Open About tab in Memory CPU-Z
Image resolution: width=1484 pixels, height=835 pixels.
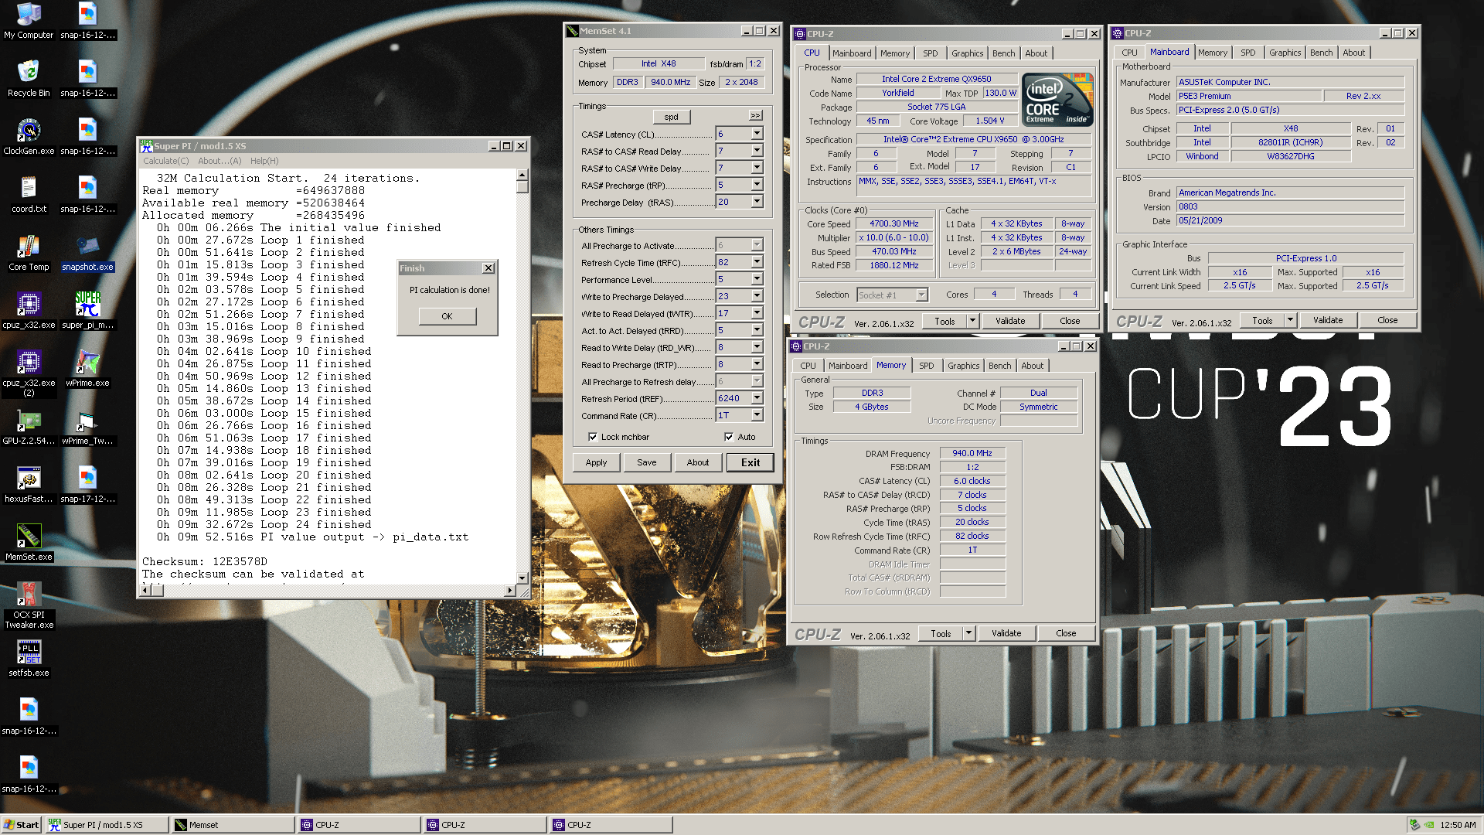click(x=1032, y=366)
